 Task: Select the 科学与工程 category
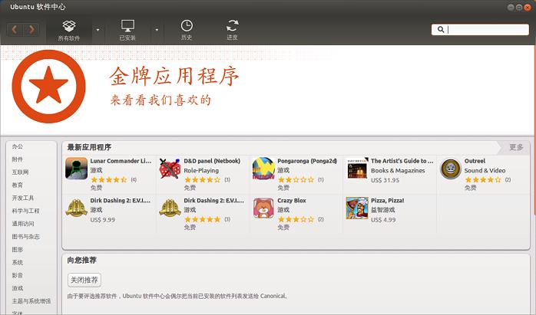25,211
